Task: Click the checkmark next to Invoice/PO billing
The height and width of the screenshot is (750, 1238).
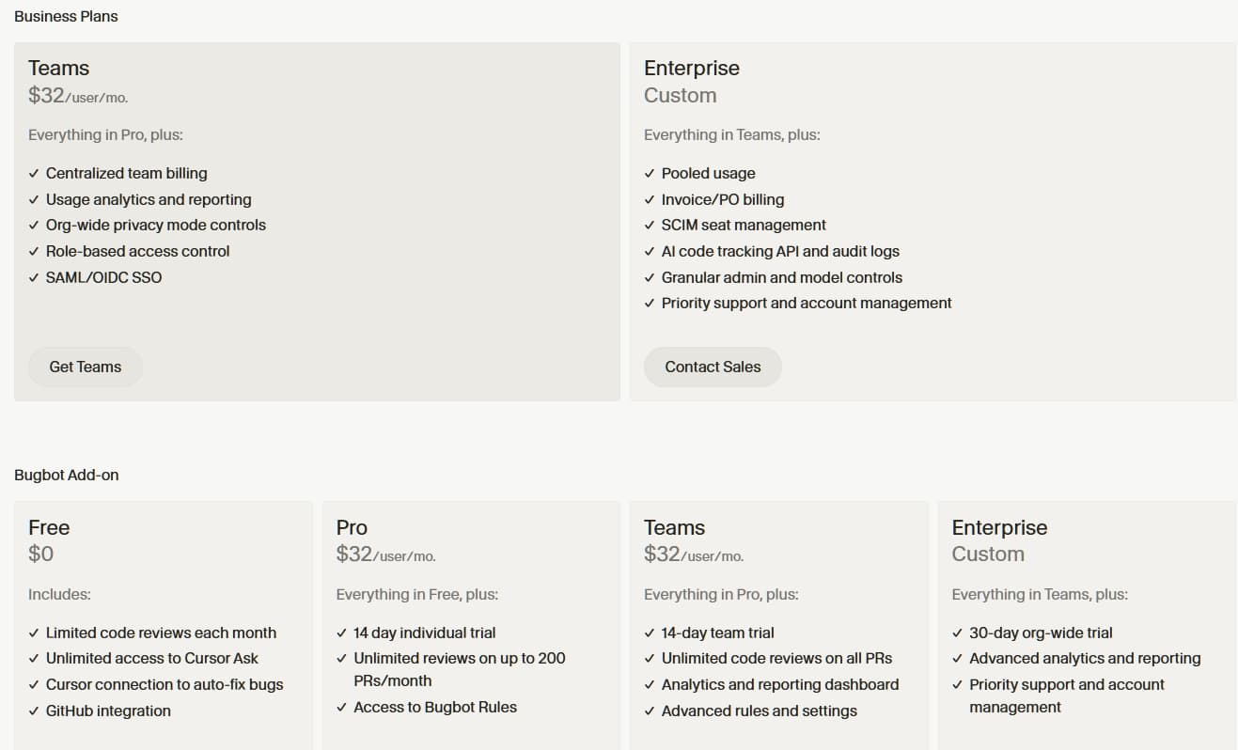Action: (x=650, y=199)
